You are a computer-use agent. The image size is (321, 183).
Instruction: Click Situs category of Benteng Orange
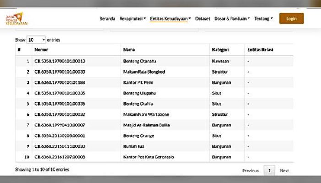216,135
